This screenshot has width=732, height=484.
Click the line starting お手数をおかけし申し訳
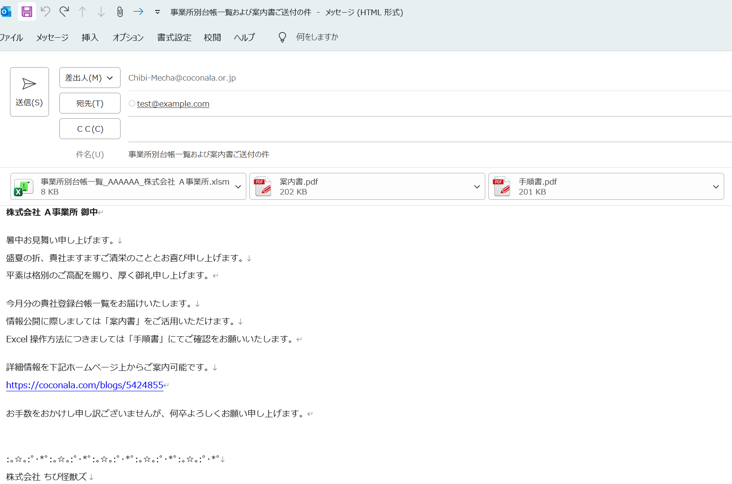tap(156, 414)
